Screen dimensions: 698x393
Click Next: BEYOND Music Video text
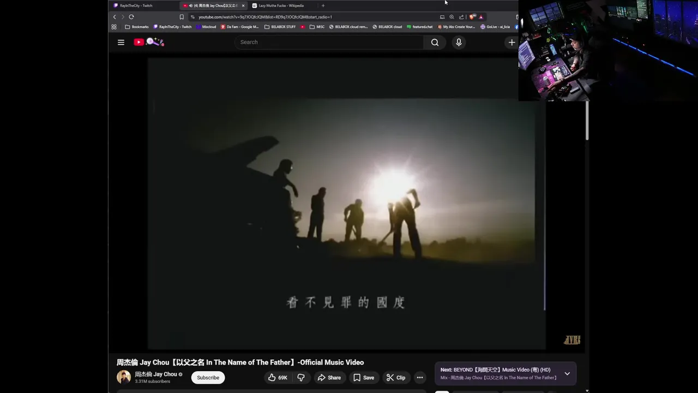tap(495, 370)
